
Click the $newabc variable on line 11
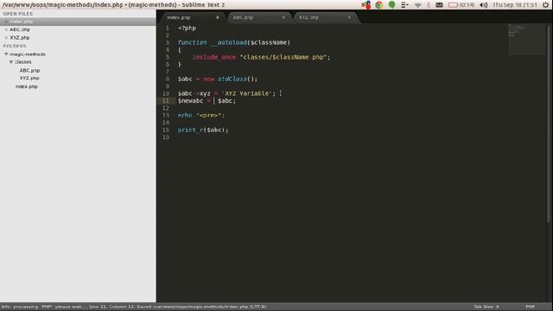click(190, 101)
